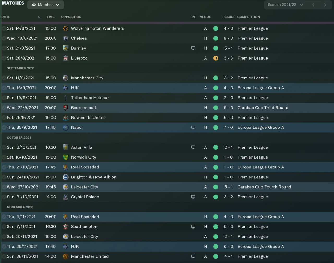Click the Liverpool club badge
This screenshot has width=334, height=263.
pyautogui.click(x=66, y=58)
